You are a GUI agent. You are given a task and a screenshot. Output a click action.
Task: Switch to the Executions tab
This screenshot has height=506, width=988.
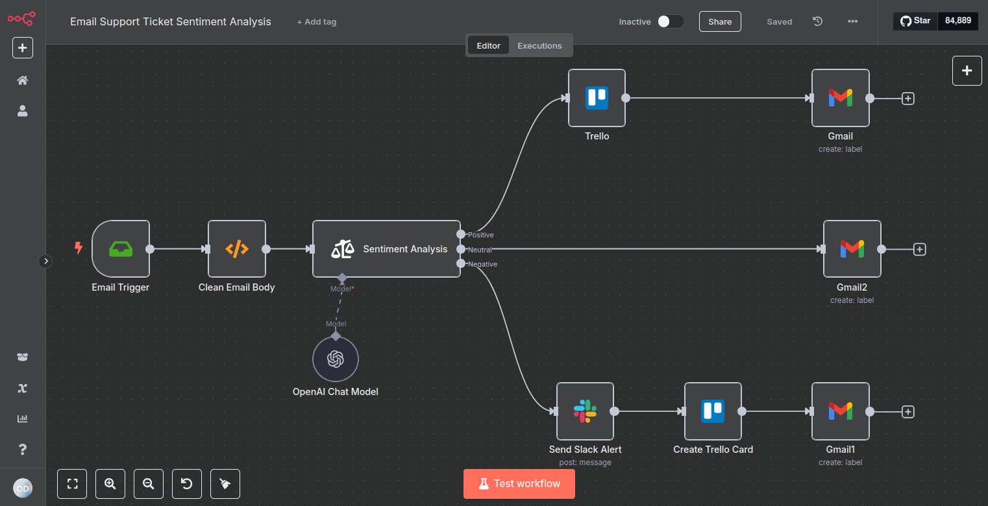tap(539, 45)
